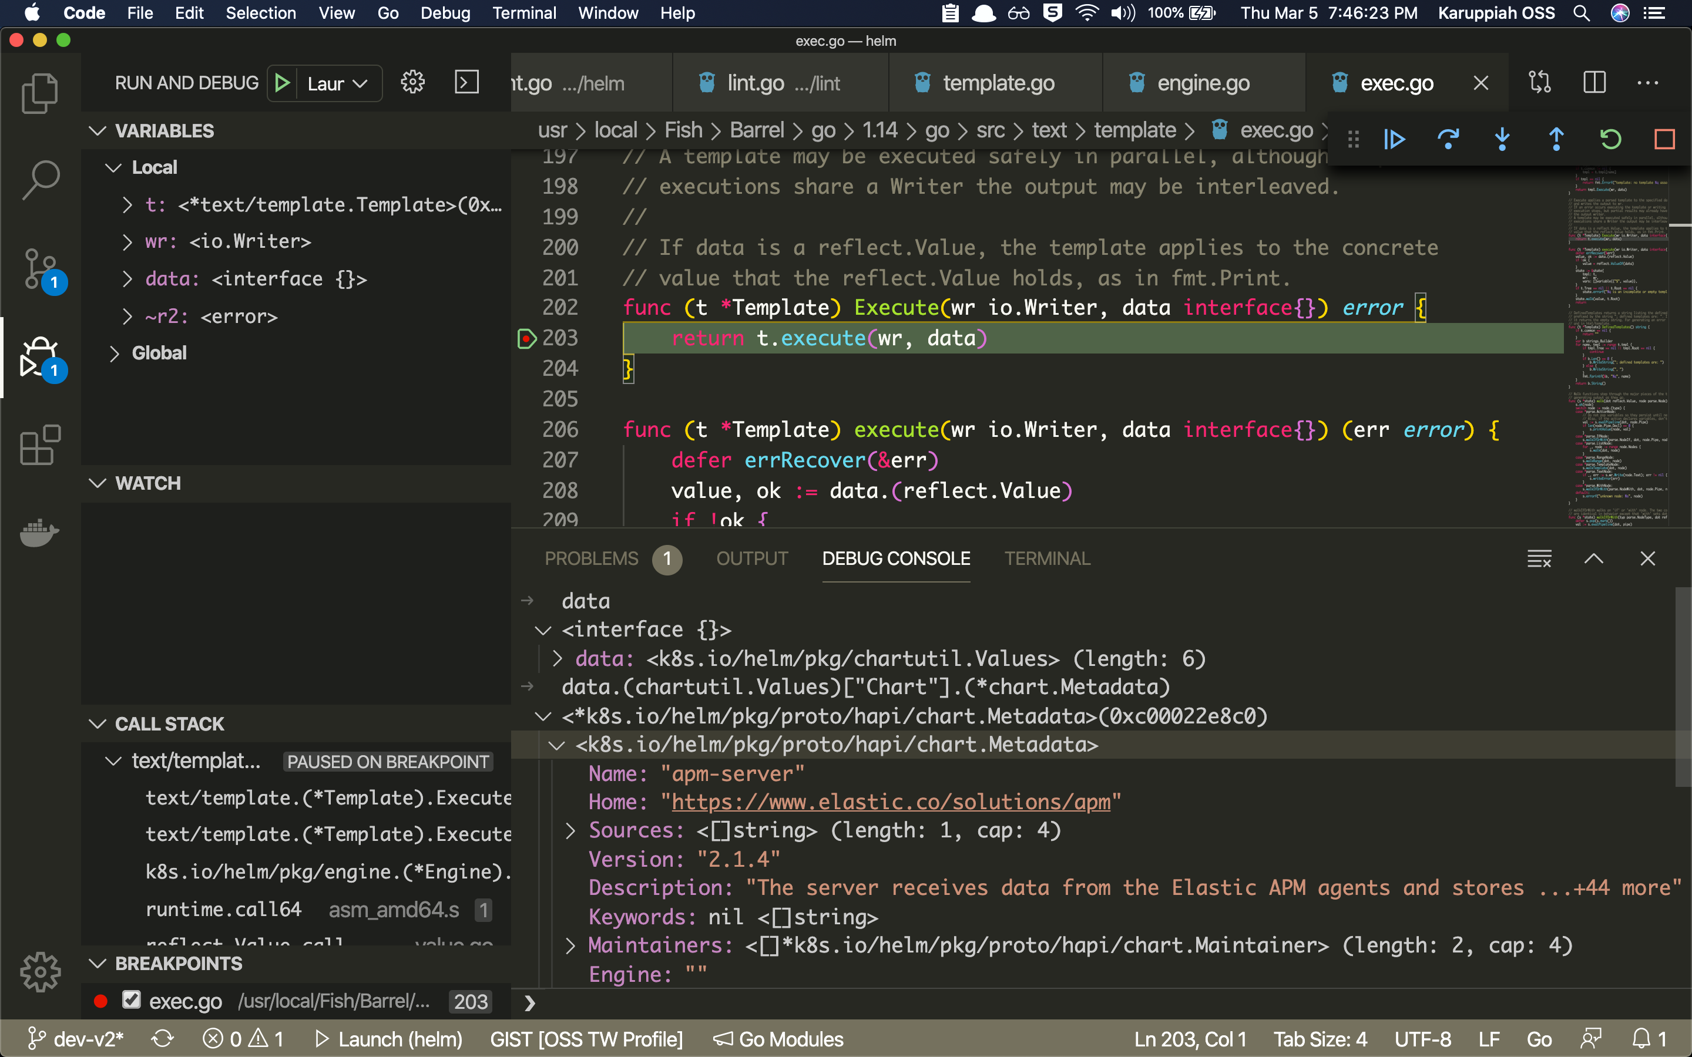
Task: Switch to the template.go editor tab
Action: (x=996, y=83)
